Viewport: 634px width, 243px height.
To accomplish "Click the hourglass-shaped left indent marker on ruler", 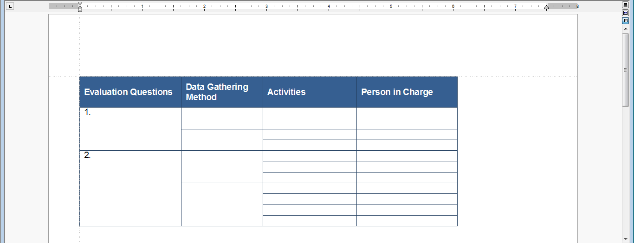I will [x=80, y=6].
